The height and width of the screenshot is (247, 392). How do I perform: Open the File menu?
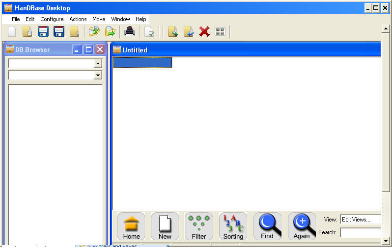[16, 19]
